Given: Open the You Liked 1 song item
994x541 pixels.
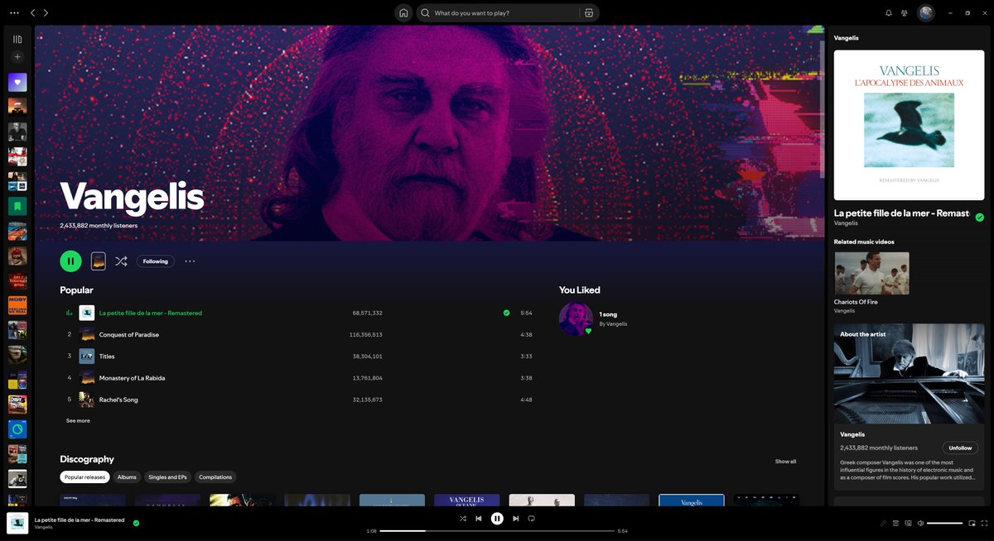Looking at the screenshot, I should pyautogui.click(x=591, y=318).
